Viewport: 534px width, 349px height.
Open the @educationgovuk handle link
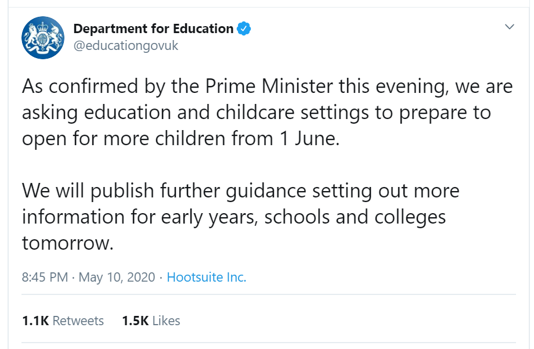pos(126,45)
